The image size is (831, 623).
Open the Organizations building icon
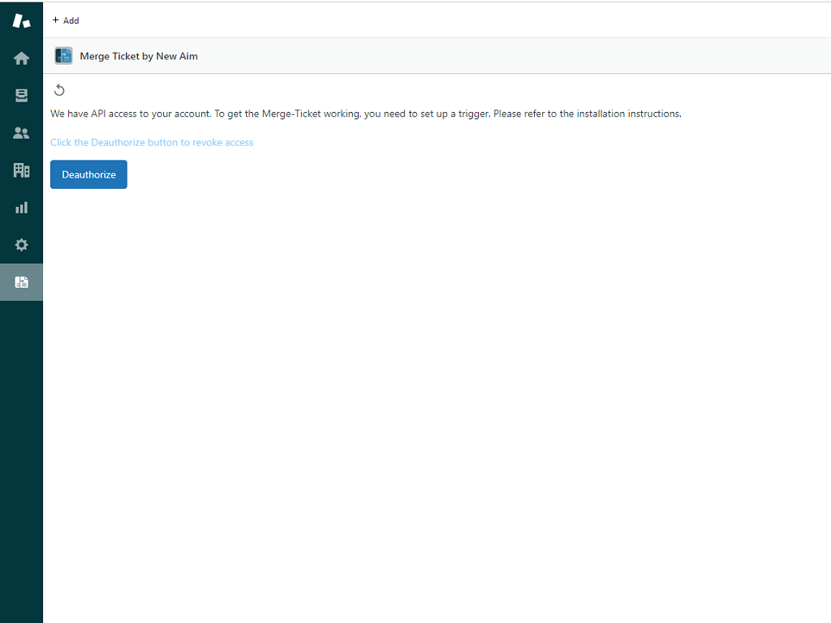click(x=21, y=170)
